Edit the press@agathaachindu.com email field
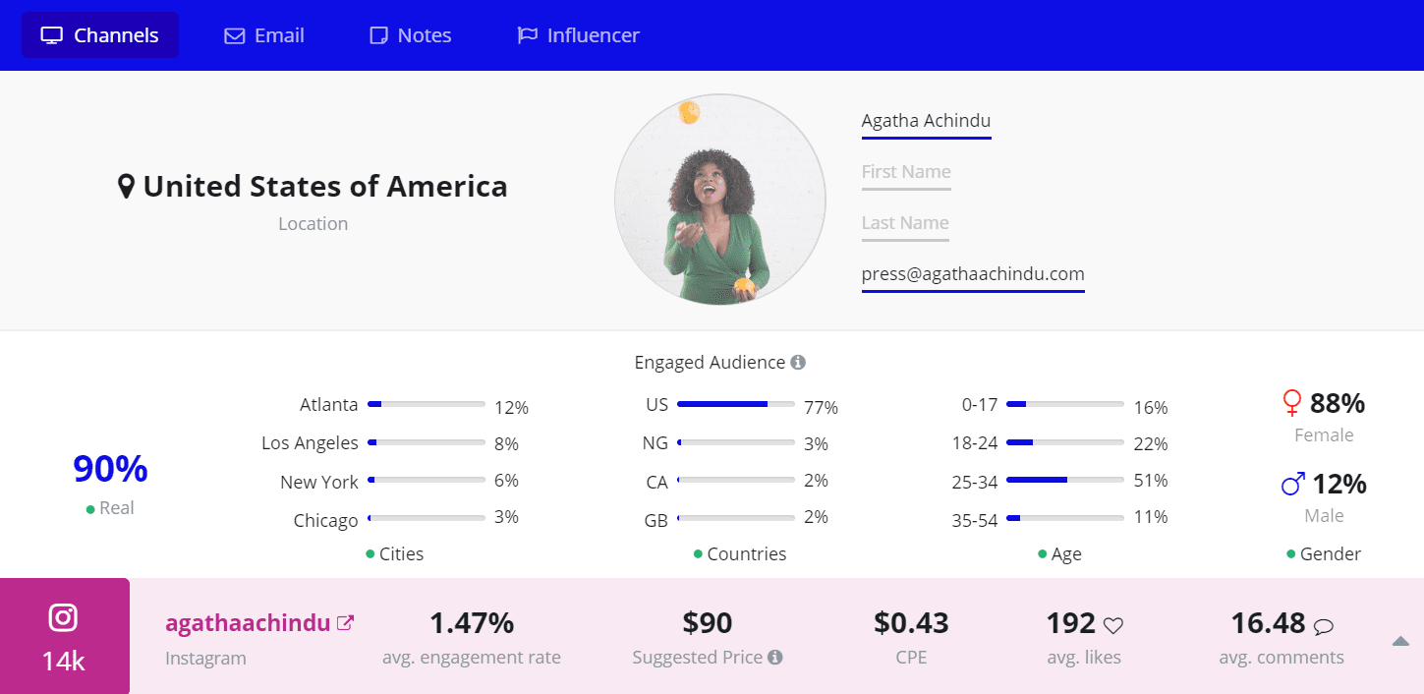This screenshot has height=694, width=1424. pyautogui.click(x=973, y=274)
